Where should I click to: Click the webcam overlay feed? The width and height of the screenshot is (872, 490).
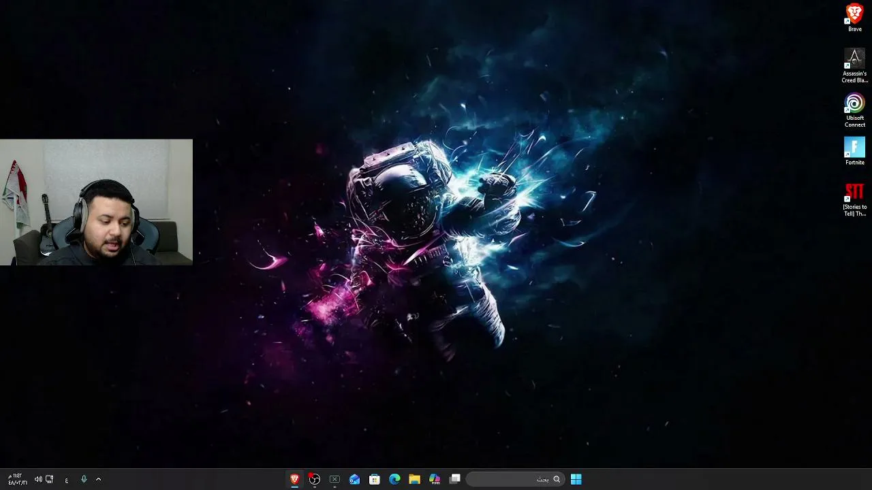[96, 202]
